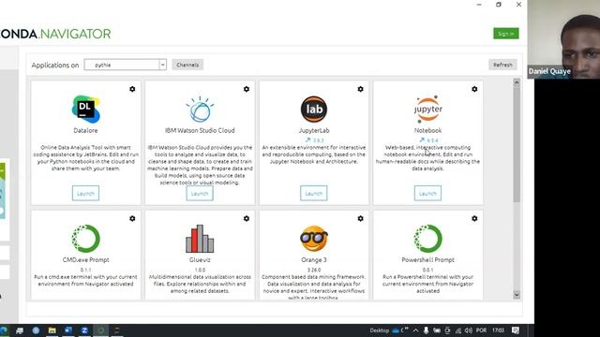Screen dimensions: 600x337
Task: Open settings gear on Glueviz card
Action: click(247, 218)
